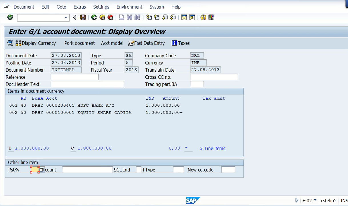Open PstKy search help button

41,170
